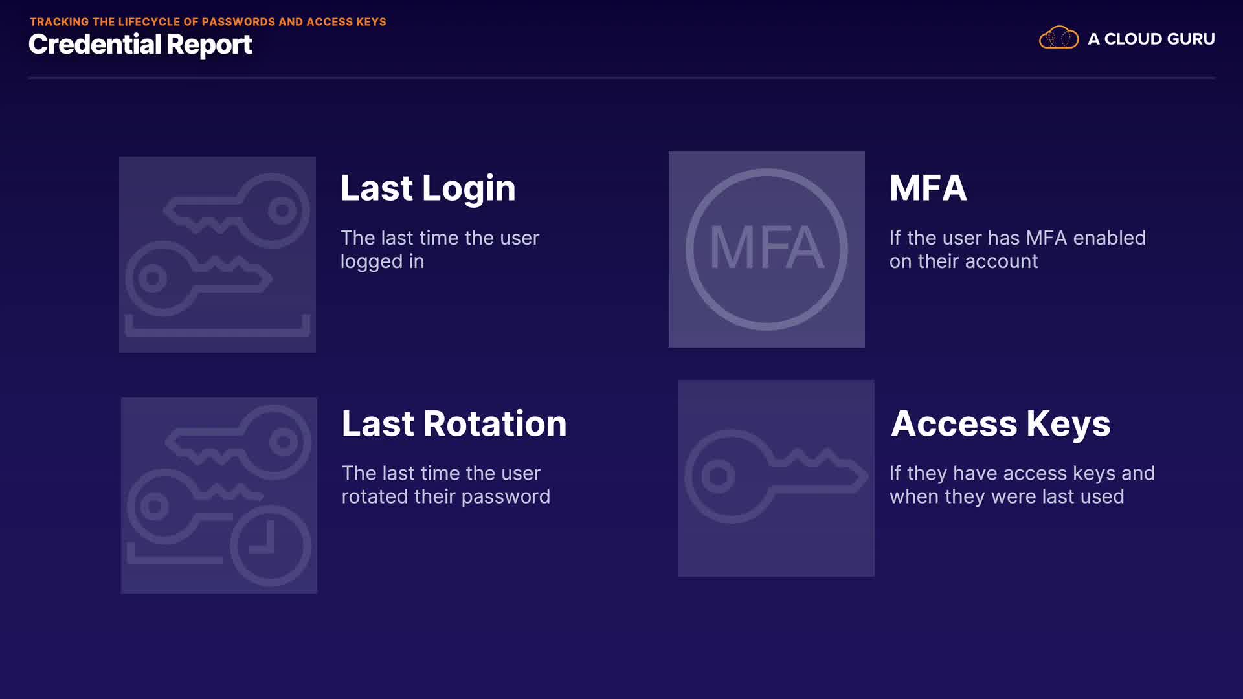Click the clock symbol in rotation icon
This screenshot has width=1243, height=699.
click(270, 545)
